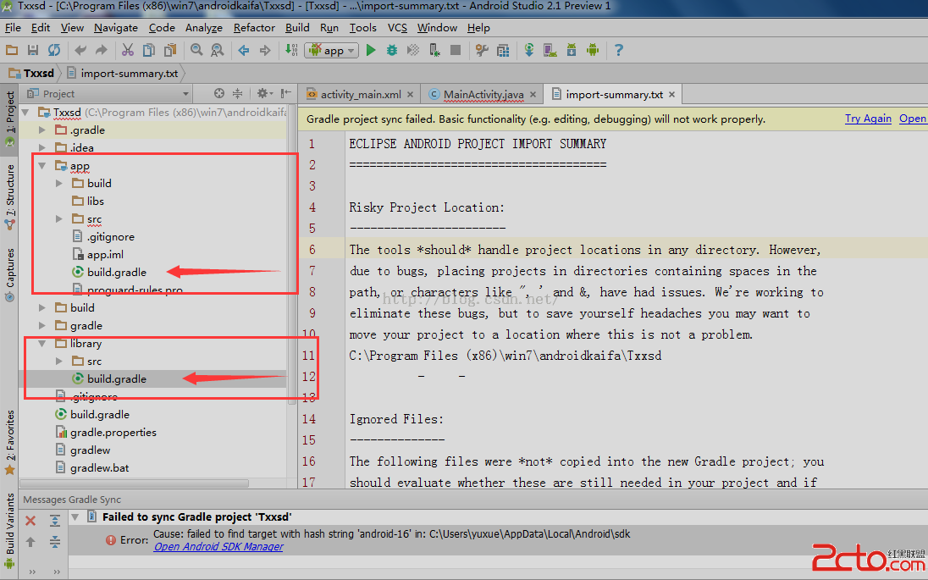
Task: Click the Help question mark icon
Action: point(618,51)
